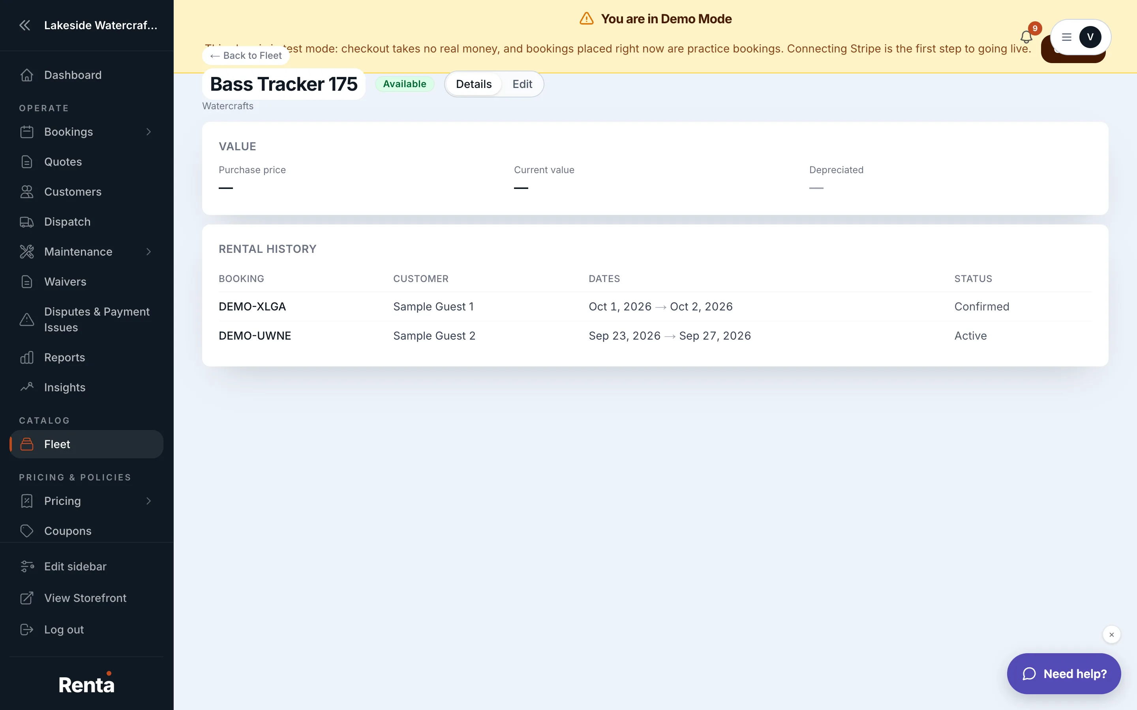
Task: Open the Dashboard home icon
Action: pos(27,75)
